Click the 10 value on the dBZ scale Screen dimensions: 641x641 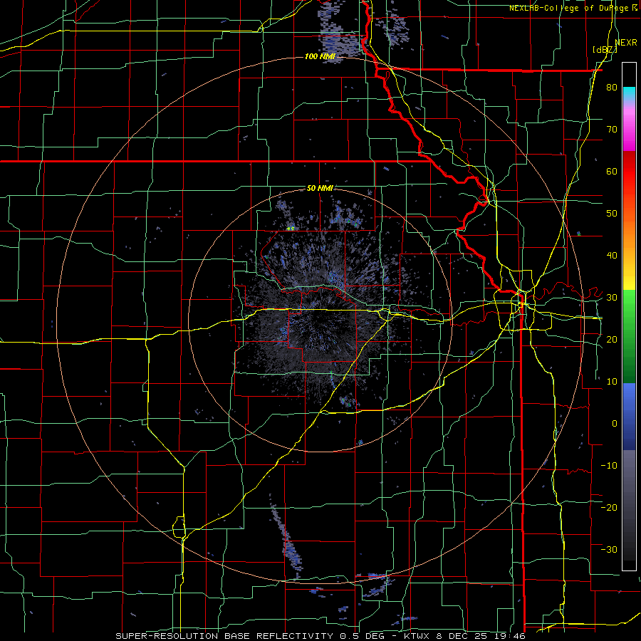pos(612,382)
